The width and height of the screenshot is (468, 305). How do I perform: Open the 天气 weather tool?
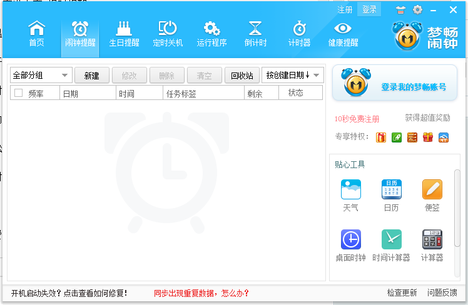pyautogui.click(x=351, y=195)
